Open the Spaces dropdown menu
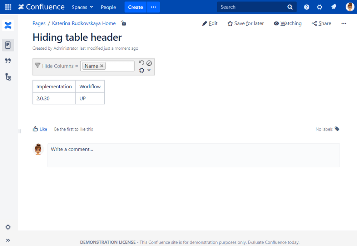The width and height of the screenshot is (357, 246). click(82, 7)
